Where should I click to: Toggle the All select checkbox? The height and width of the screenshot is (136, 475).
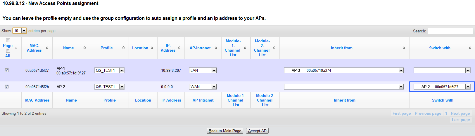point(8,51)
